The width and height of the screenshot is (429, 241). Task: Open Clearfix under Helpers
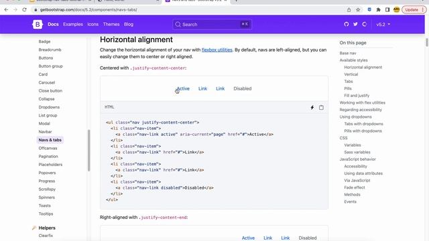pos(46,236)
